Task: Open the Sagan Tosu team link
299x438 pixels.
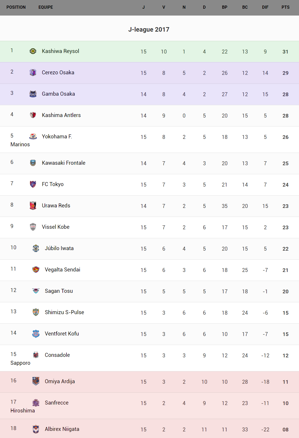Action: [59, 291]
